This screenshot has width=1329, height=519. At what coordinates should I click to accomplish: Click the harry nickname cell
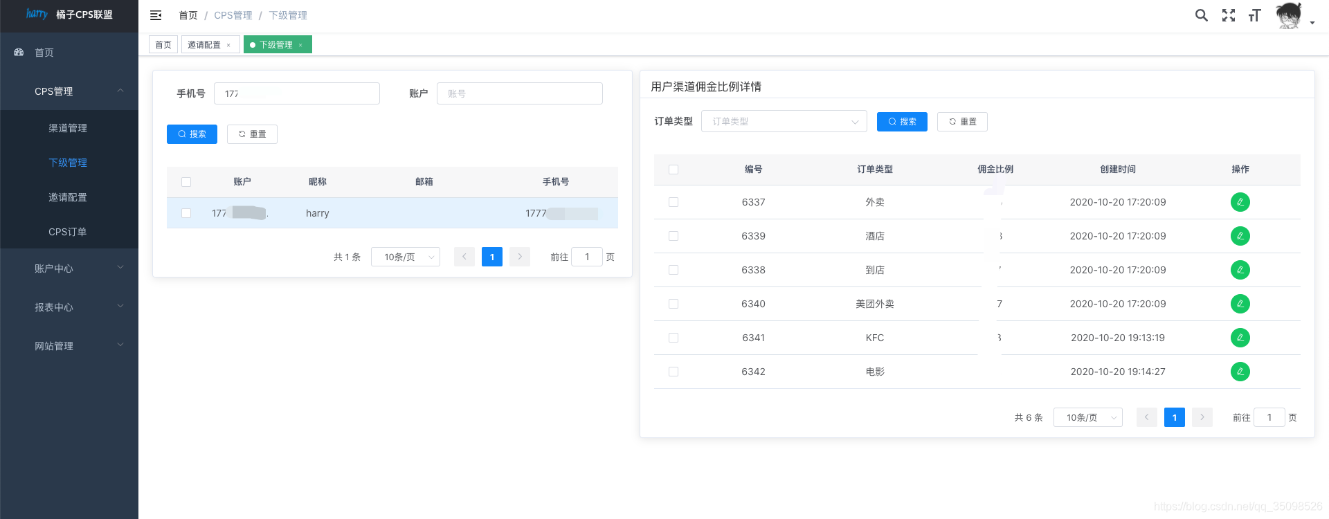pyautogui.click(x=318, y=213)
